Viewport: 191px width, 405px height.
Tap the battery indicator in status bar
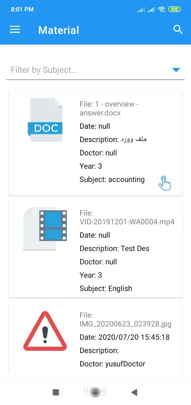(x=174, y=9)
